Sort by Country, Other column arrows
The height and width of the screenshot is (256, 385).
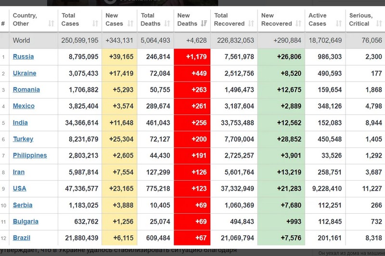tap(51, 24)
